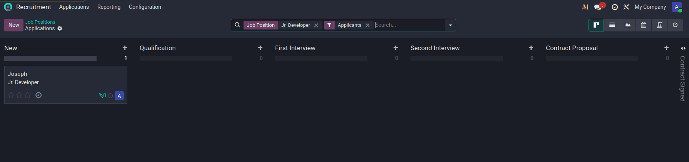Screen dimensions: 689x162
Task: Open the debug tools wrench icon
Action: tap(626, 7)
